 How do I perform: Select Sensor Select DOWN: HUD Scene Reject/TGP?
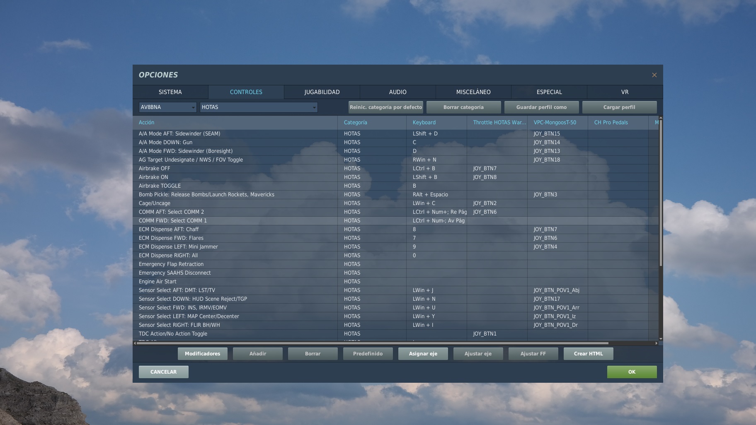click(x=396, y=299)
